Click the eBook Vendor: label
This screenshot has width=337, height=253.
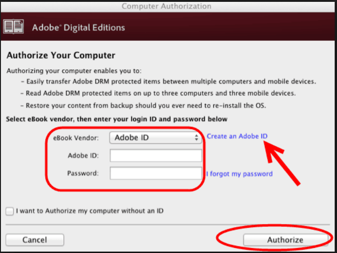click(x=76, y=138)
